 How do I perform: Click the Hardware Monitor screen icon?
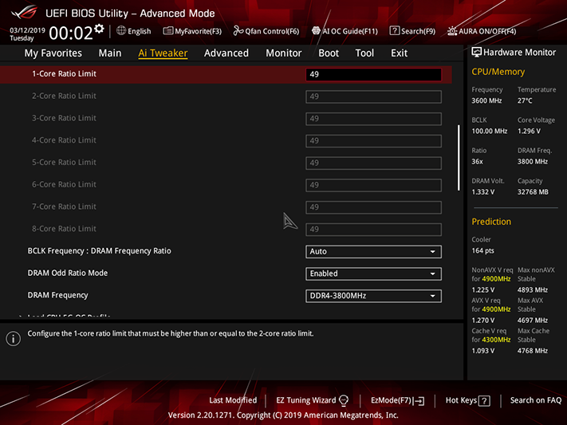coord(477,52)
